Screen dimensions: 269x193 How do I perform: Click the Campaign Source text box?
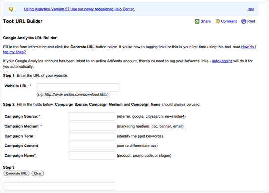click(92, 116)
